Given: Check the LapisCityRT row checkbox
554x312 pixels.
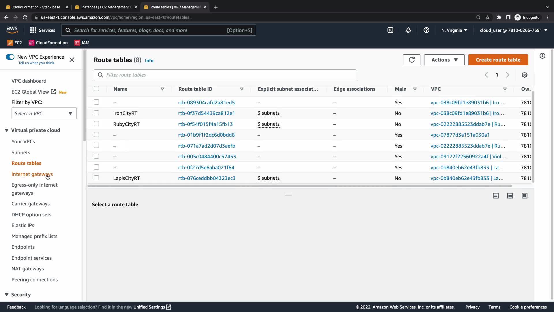Looking at the screenshot, I should [96, 178].
